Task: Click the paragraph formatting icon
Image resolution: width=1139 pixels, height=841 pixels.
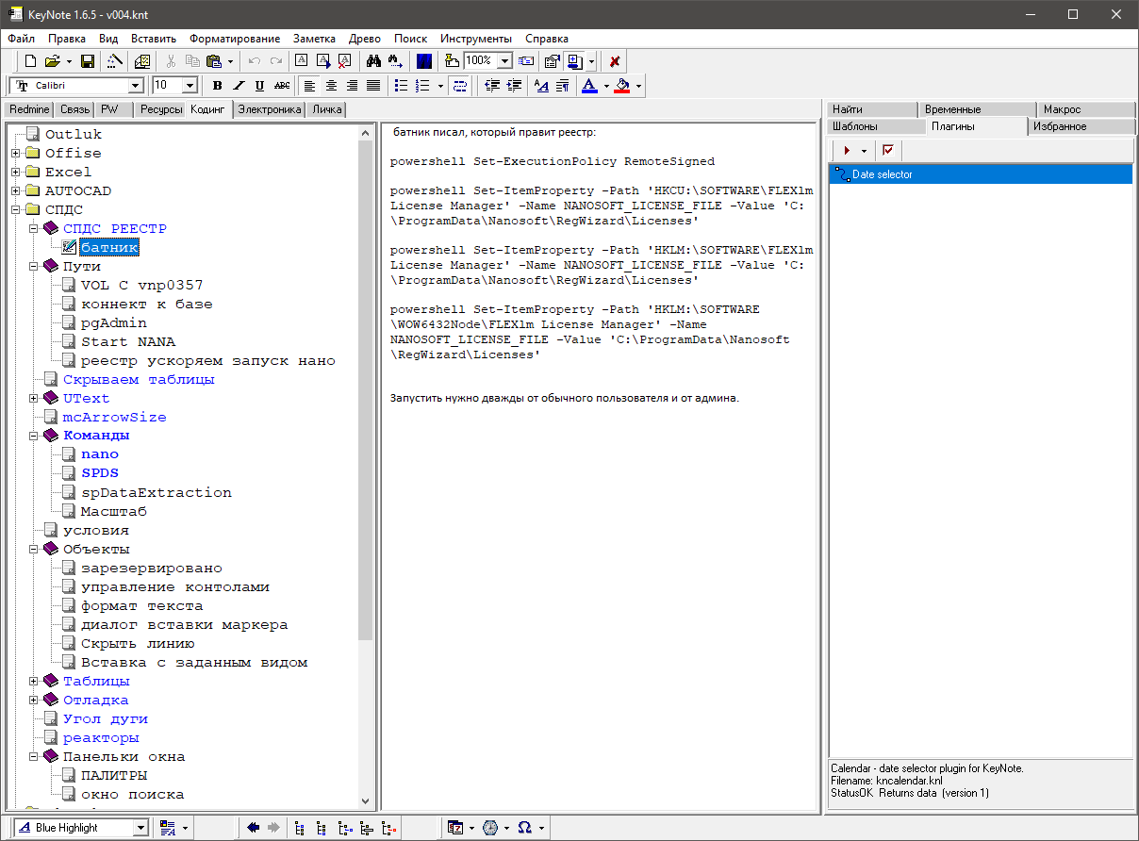Action: pos(563,86)
